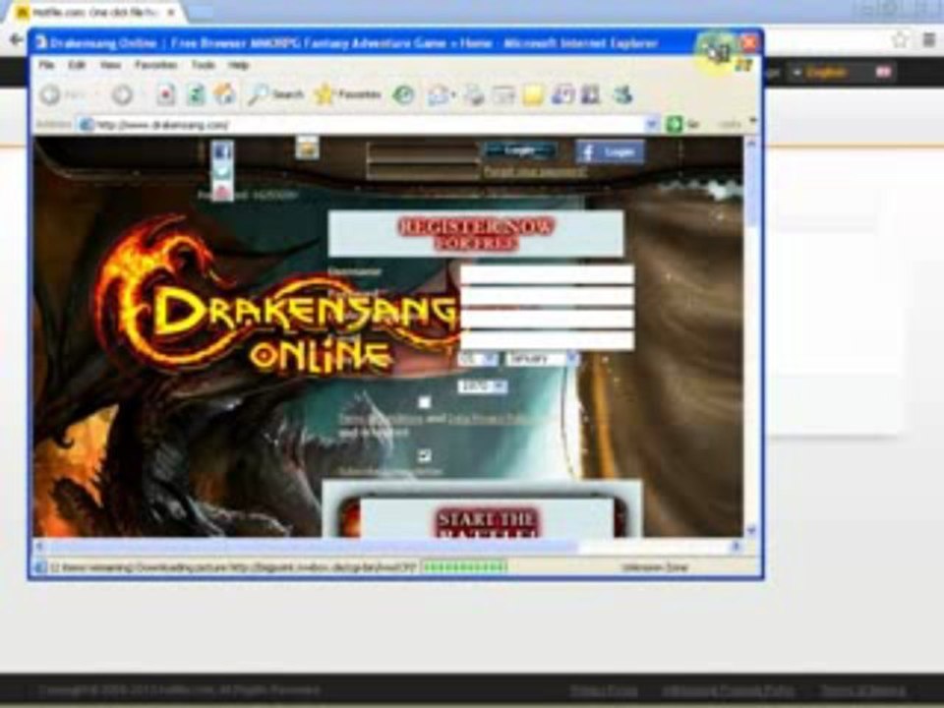Open the birth day dropdown
Image resolution: width=944 pixels, height=708 pixels.
point(478,360)
